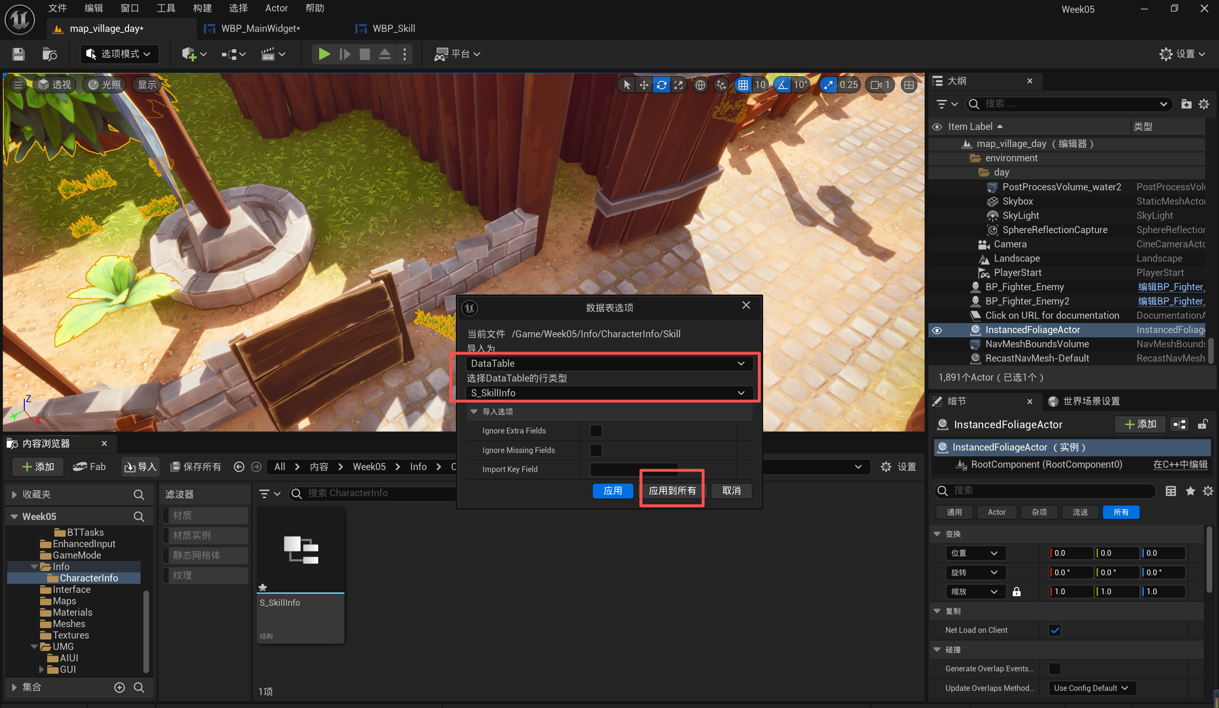The image size is (1219, 708).
Task: Click the green Play button in toolbar
Action: [x=323, y=54]
